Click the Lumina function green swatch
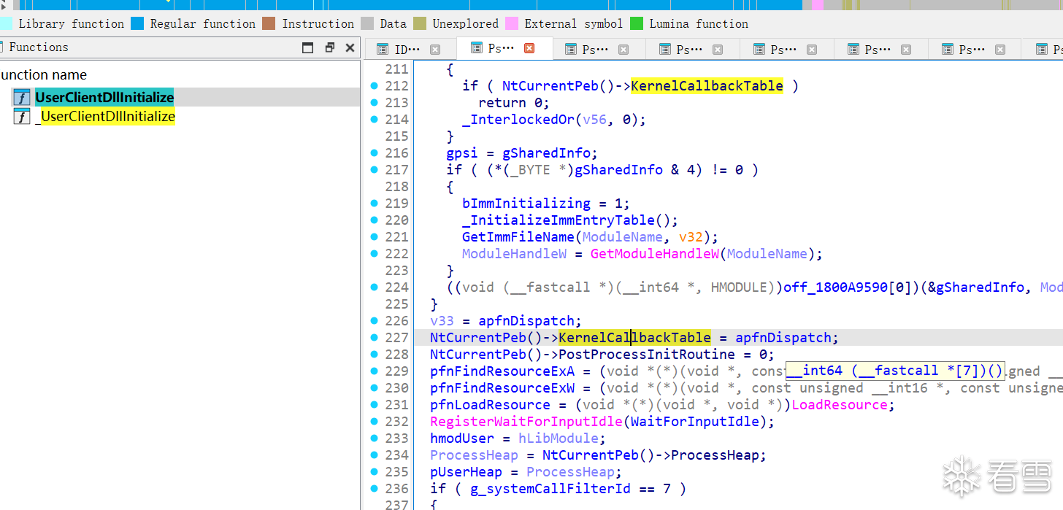Viewport: 1063px width, 510px height. pyautogui.click(x=637, y=23)
